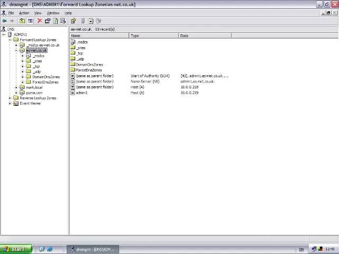339x254 pixels.
Task: Open Properties from the toolbar
Action: pos(48,21)
